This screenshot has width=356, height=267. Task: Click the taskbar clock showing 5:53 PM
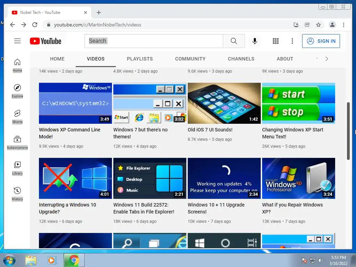(338, 260)
